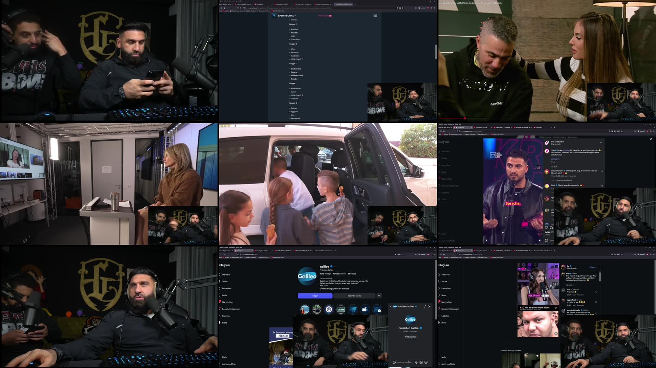This screenshot has height=368, width=656.
Task: Open the emoji picker in Galileo chat
Action: [394, 362]
